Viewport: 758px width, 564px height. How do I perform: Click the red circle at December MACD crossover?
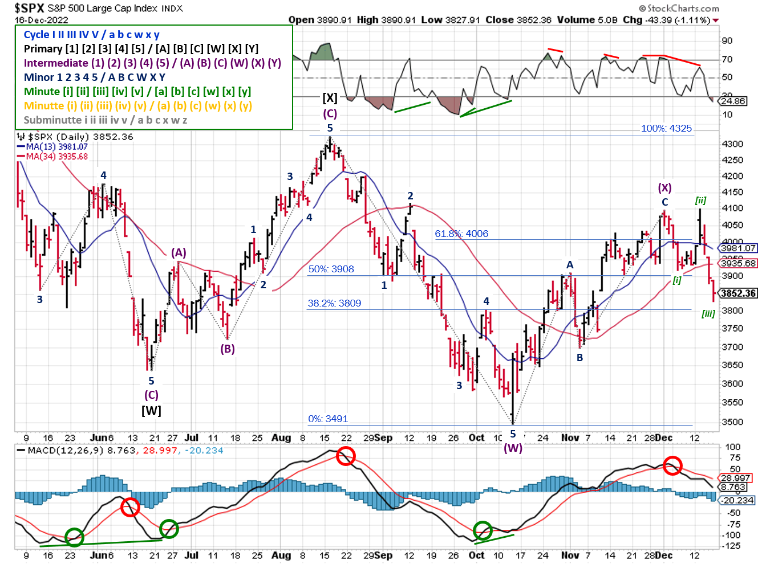pos(672,465)
